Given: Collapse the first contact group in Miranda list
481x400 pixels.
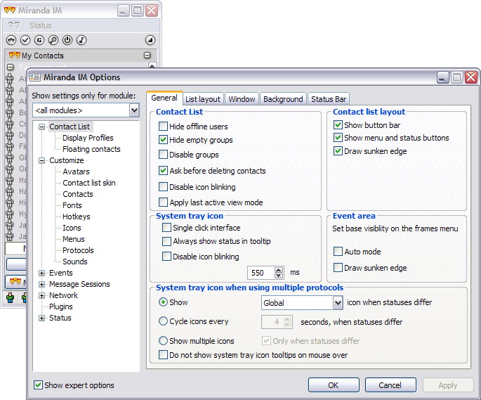Looking at the screenshot, I should click(x=10, y=67).
